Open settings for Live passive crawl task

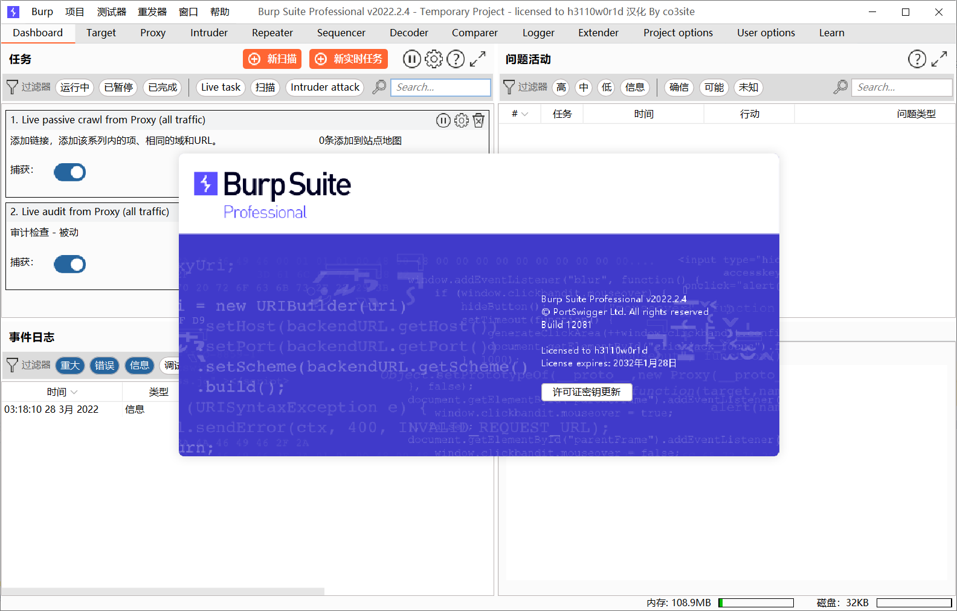(461, 120)
